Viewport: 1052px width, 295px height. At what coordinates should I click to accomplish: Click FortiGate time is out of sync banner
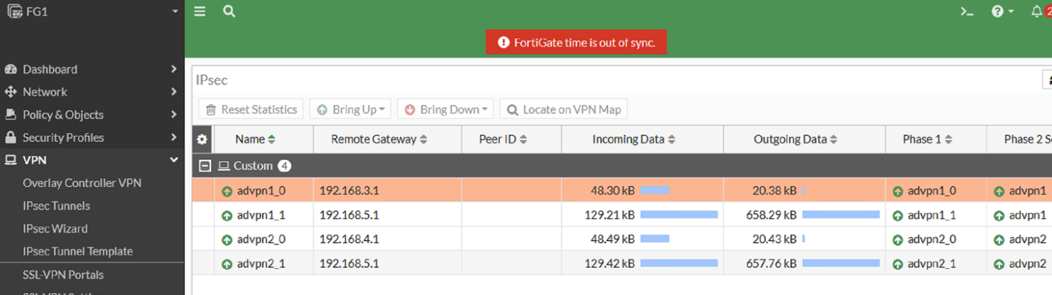pos(577,42)
